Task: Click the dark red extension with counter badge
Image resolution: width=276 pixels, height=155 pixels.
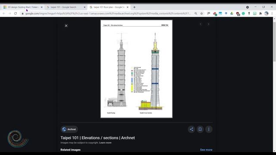Action: click(x=238, y=14)
